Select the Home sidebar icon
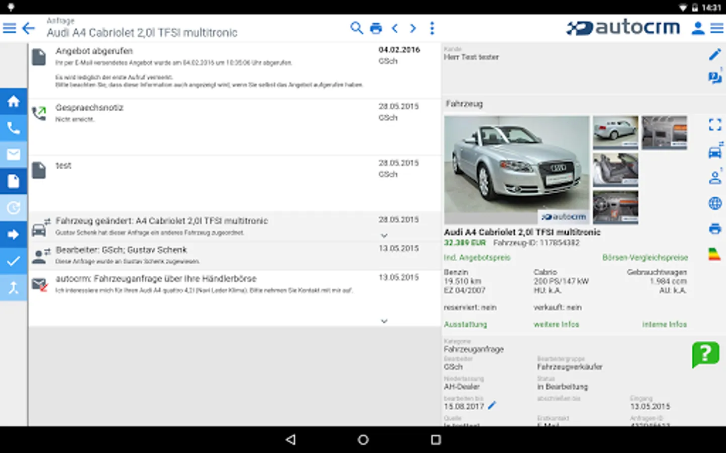The height and width of the screenshot is (453, 726). (14, 101)
